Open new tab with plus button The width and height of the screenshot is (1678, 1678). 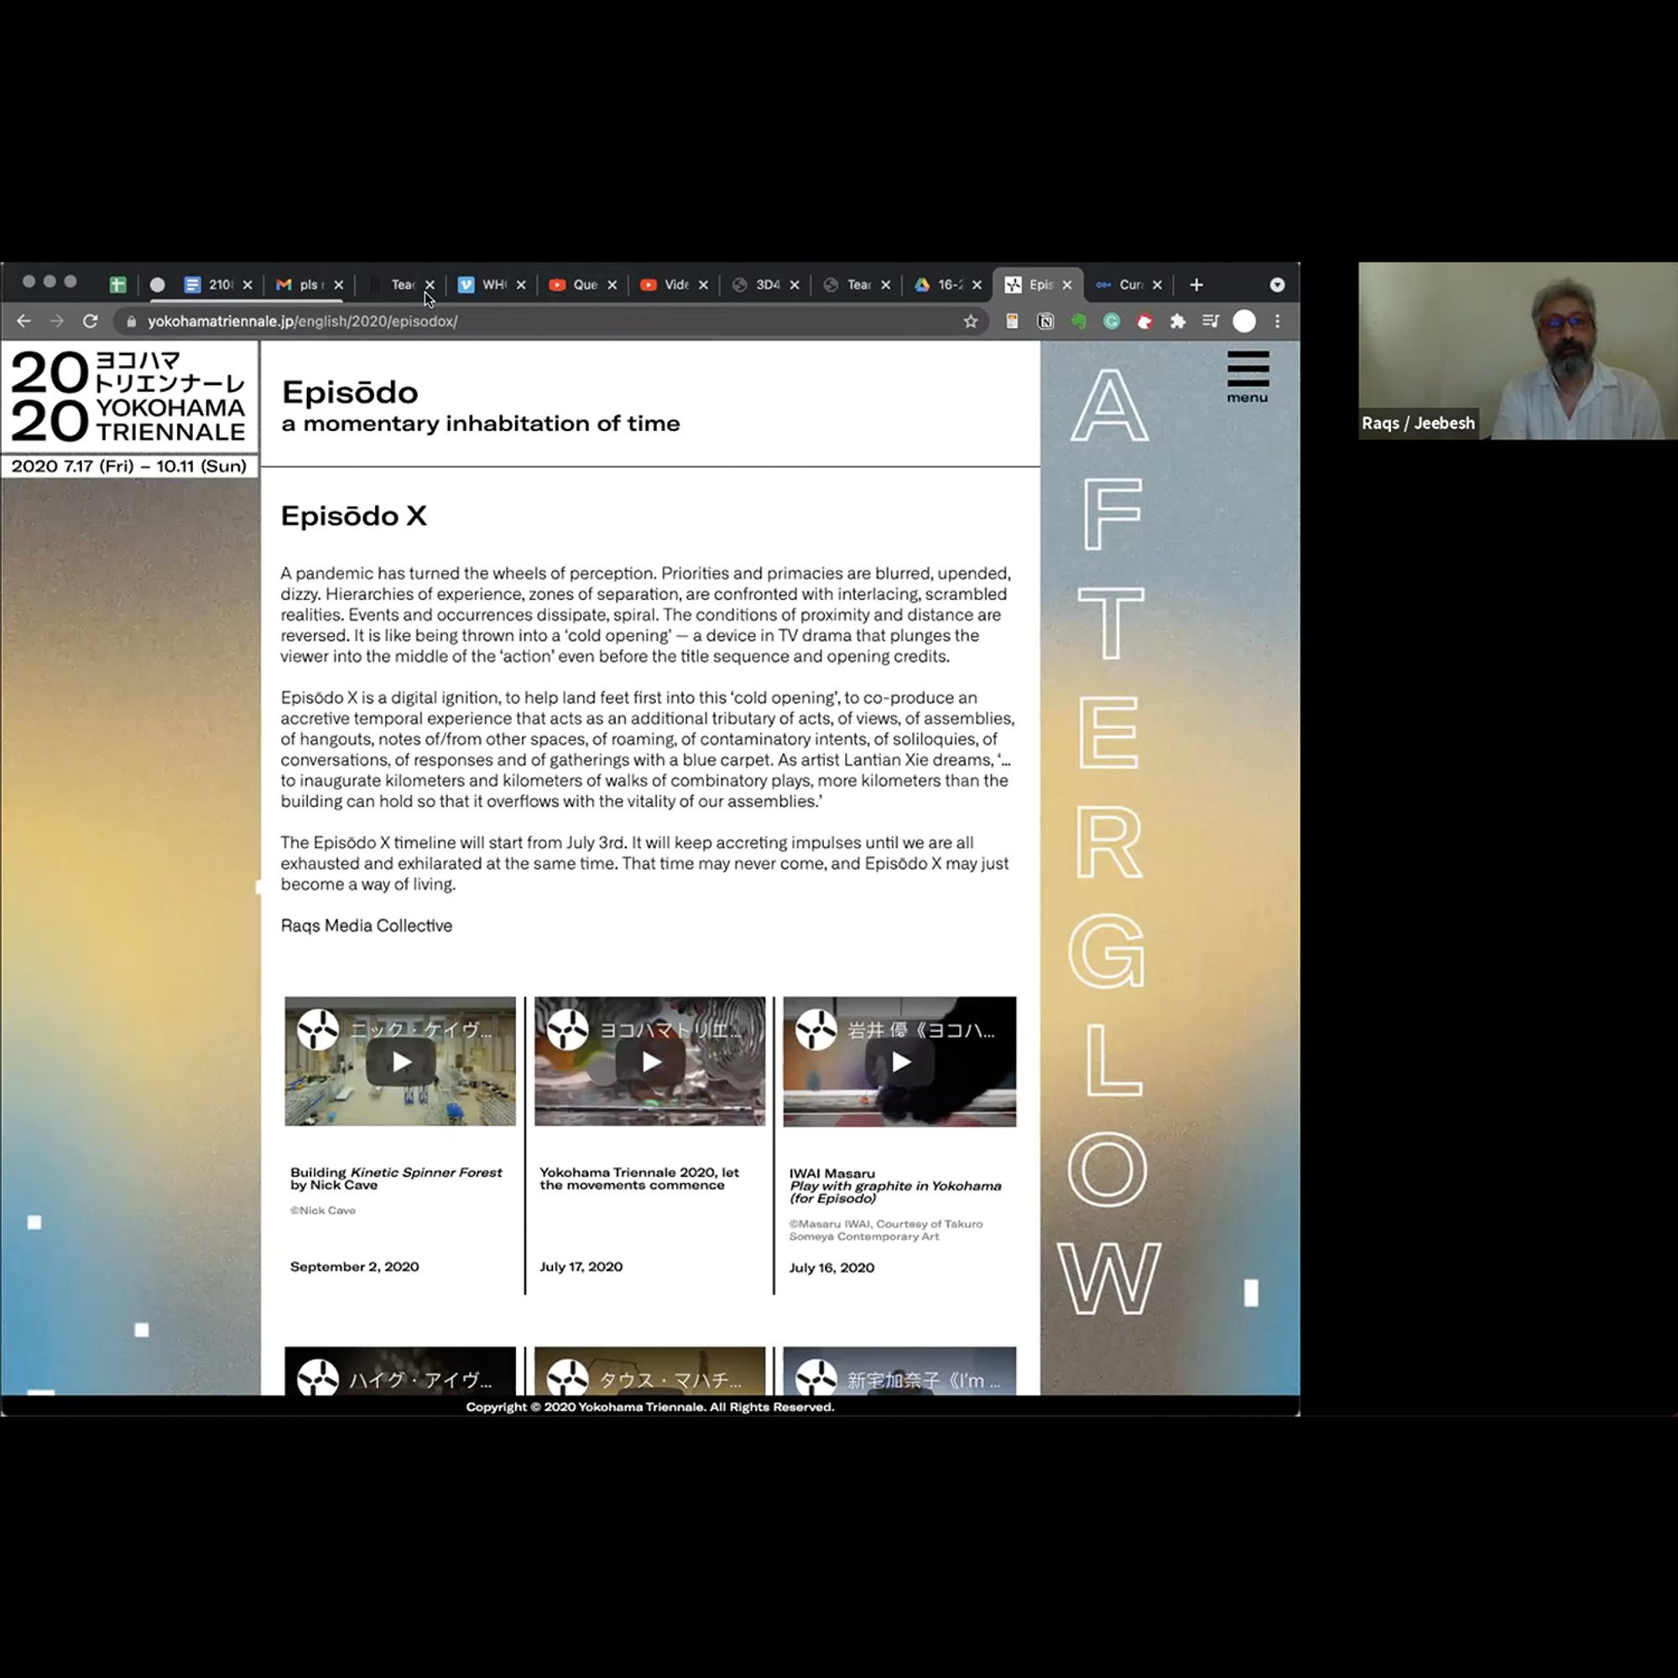(1196, 285)
